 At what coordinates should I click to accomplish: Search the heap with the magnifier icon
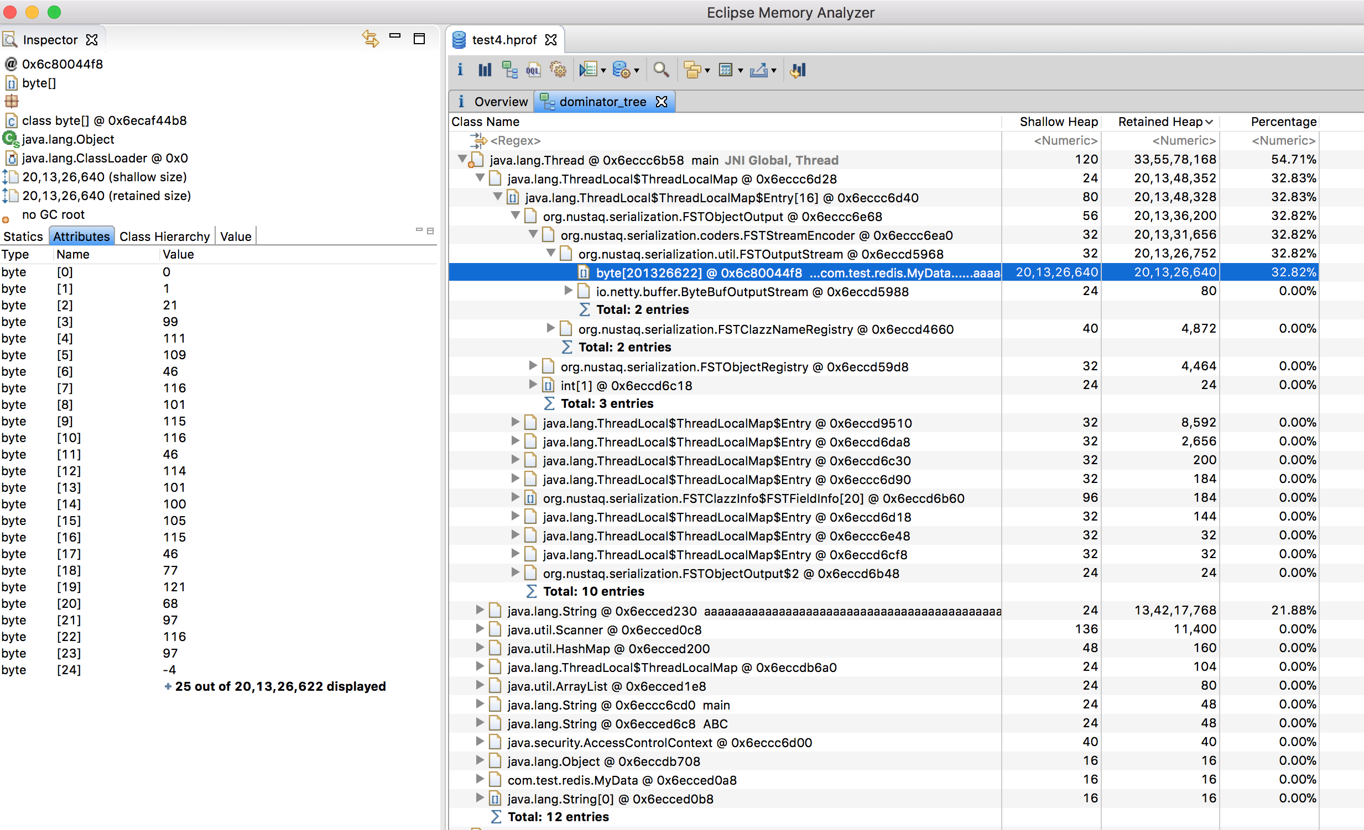pos(661,70)
